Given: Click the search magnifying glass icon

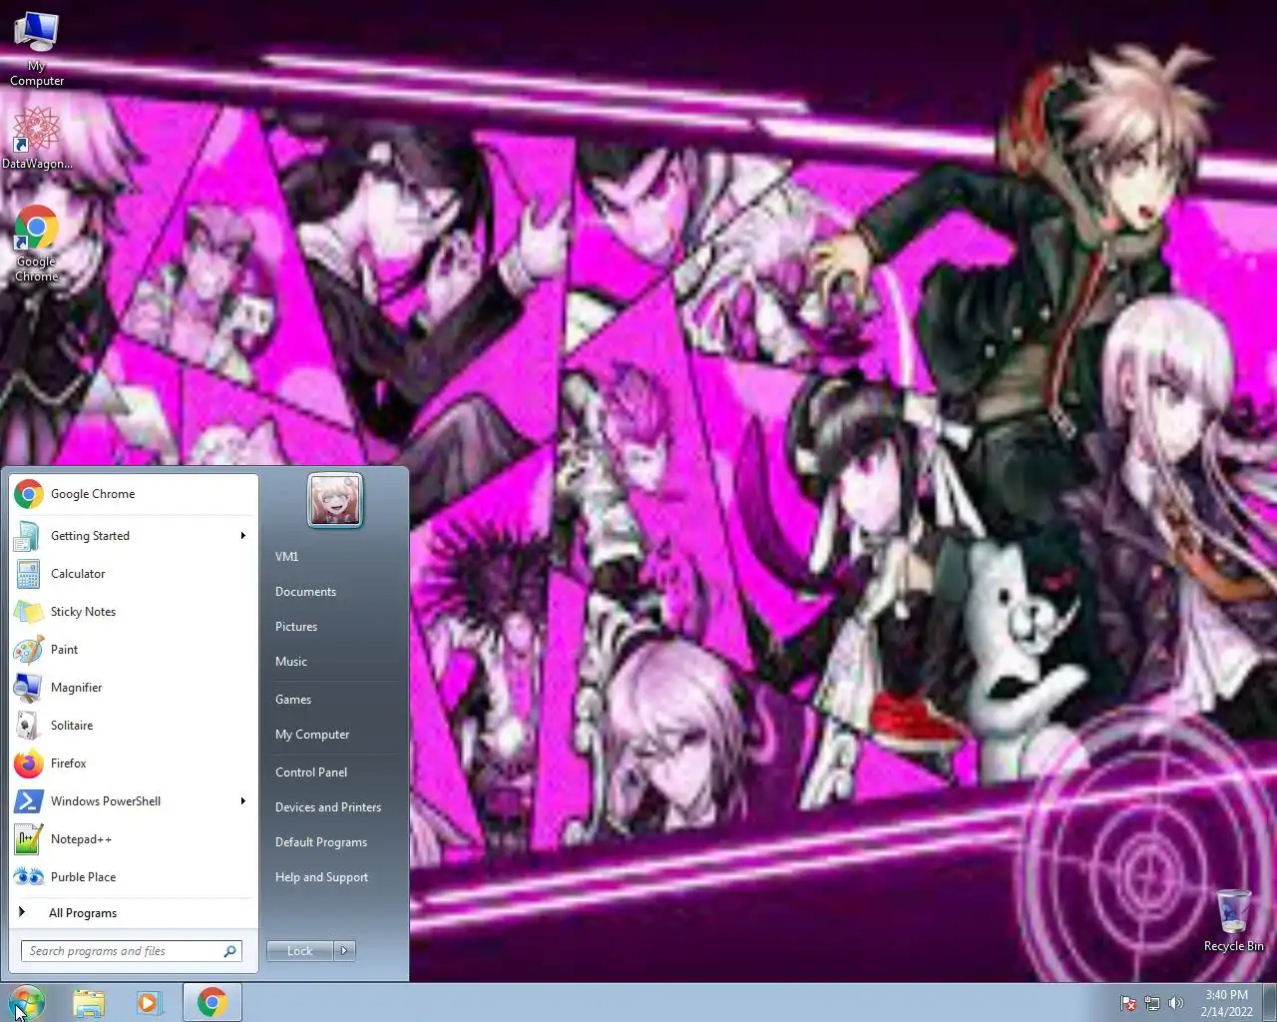Looking at the screenshot, I should pos(229,951).
